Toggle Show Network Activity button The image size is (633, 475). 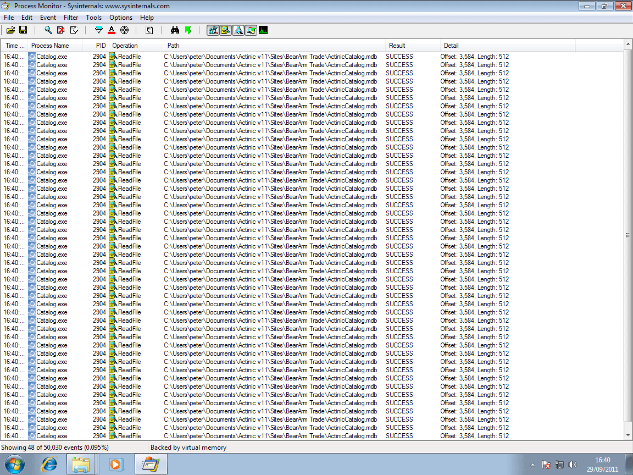tap(238, 30)
